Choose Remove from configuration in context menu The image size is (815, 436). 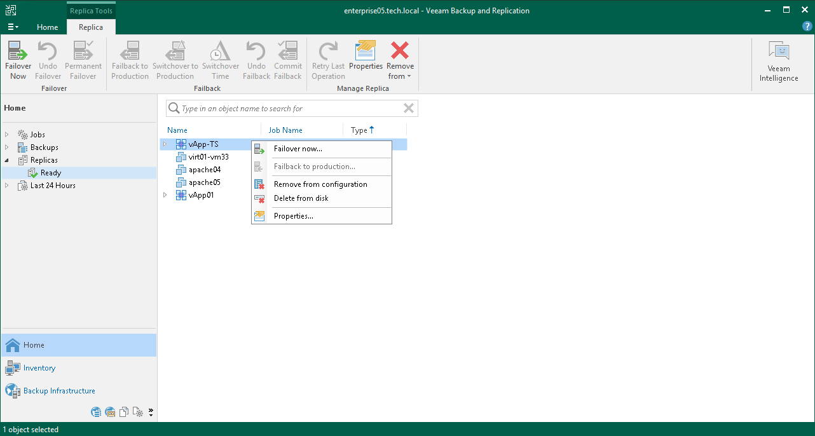point(322,184)
